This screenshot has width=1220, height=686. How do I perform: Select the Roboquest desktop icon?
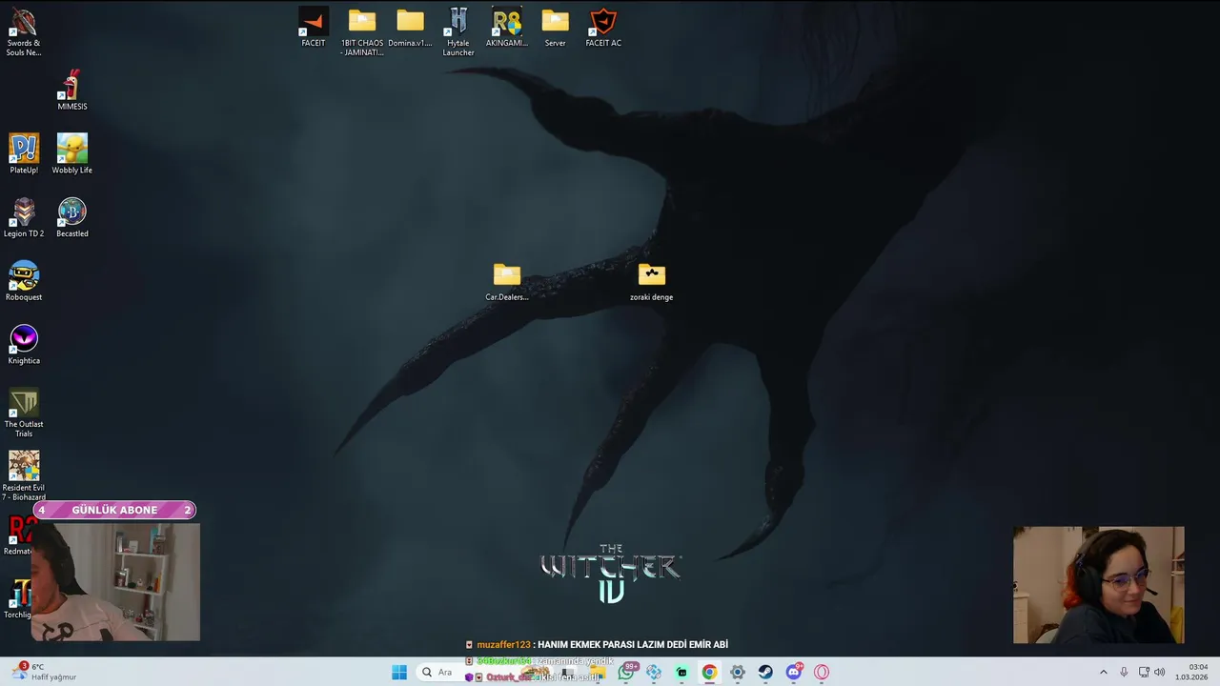click(x=24, y=281)
